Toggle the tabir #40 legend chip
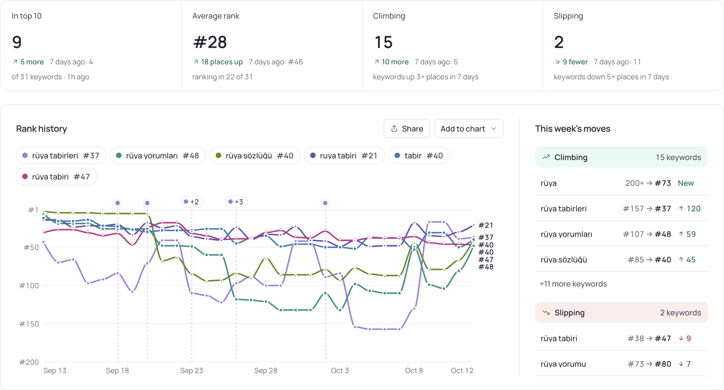The image size is (724, 390). point(419,156)
